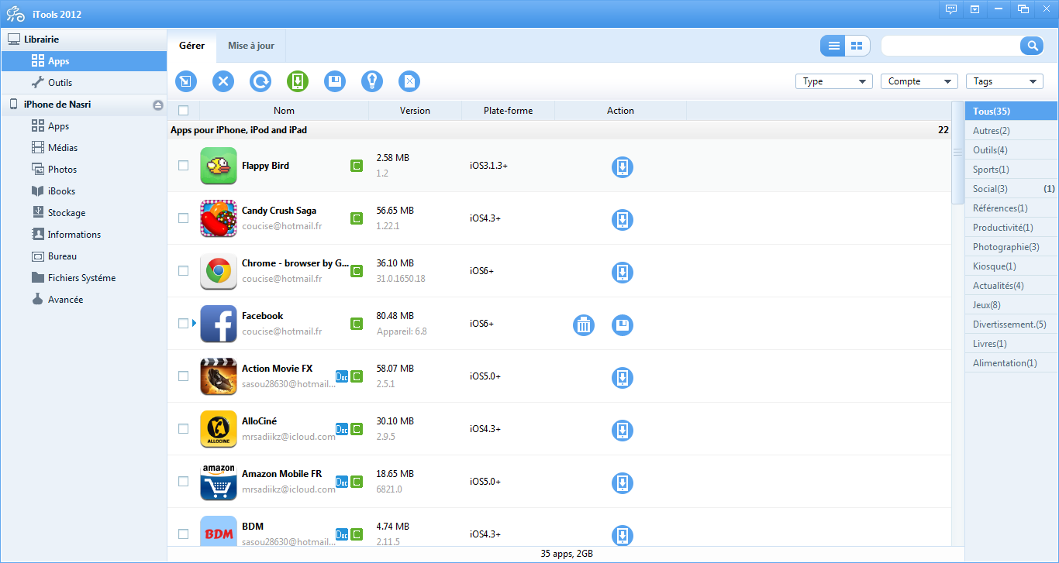The height and width of the screenshot is (563, 1059).
Task: Click the iTools feedback chat icon in title bar
Action: coord(951,9)
